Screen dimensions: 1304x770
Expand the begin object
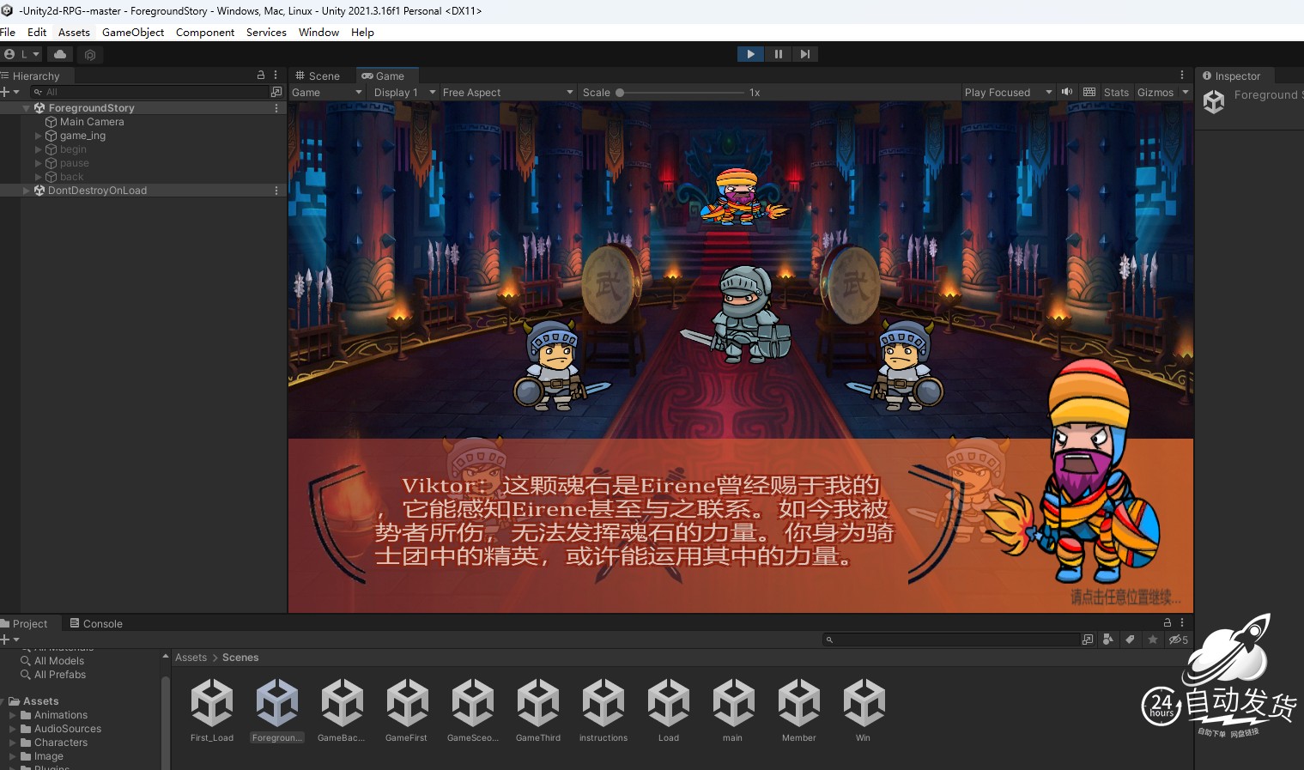point(38,149)
